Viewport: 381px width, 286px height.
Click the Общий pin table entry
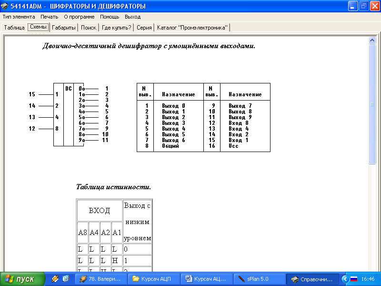[170, 146]
